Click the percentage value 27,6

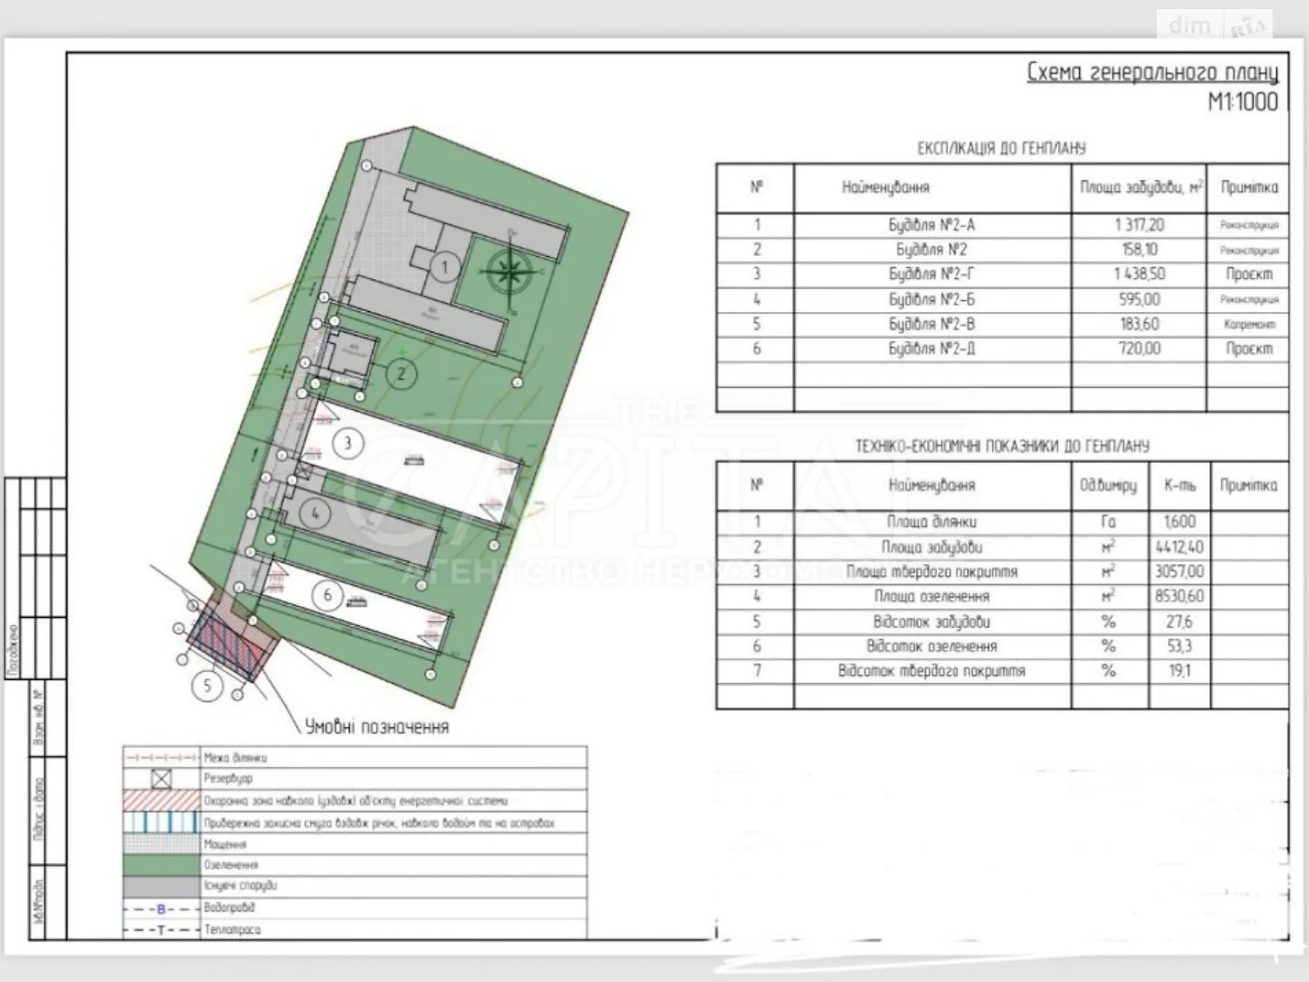1180,622
